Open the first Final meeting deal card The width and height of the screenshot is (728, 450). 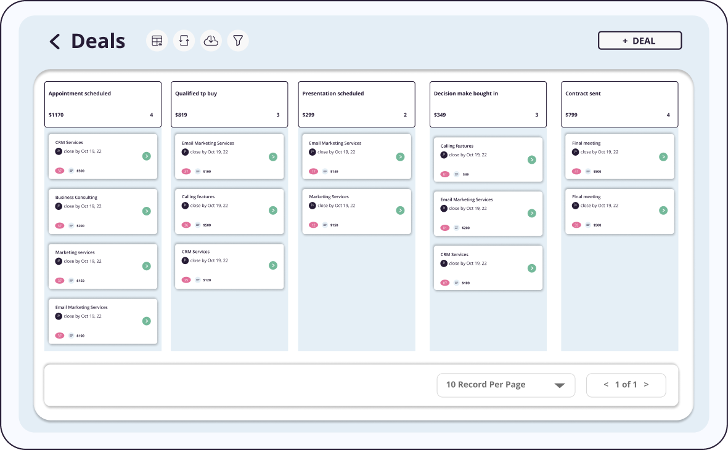[x=619, y=157]
